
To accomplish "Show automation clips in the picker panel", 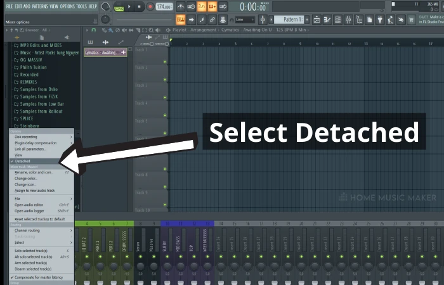I will pyautogui.click(x=121, y=42).
